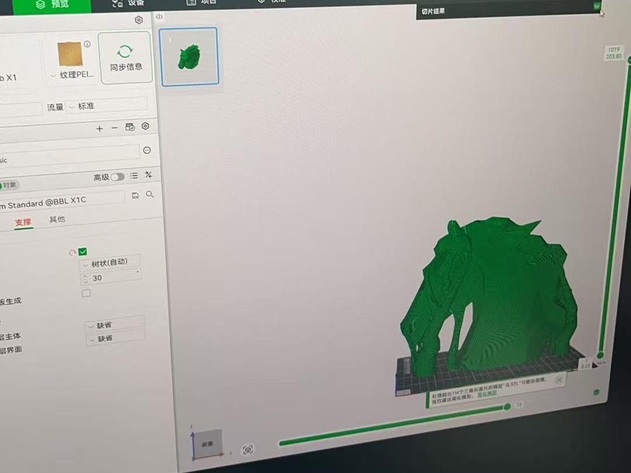Viewport: 631px width, 473px height.
Task: Toggle the 高级 advanced mode switch
Action: 117,177
